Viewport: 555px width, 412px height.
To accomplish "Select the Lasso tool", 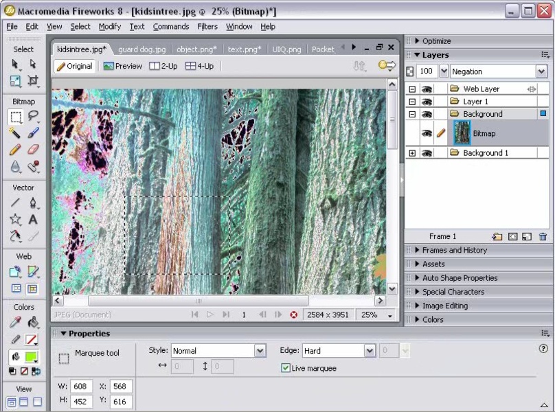I will click(32, 116).
